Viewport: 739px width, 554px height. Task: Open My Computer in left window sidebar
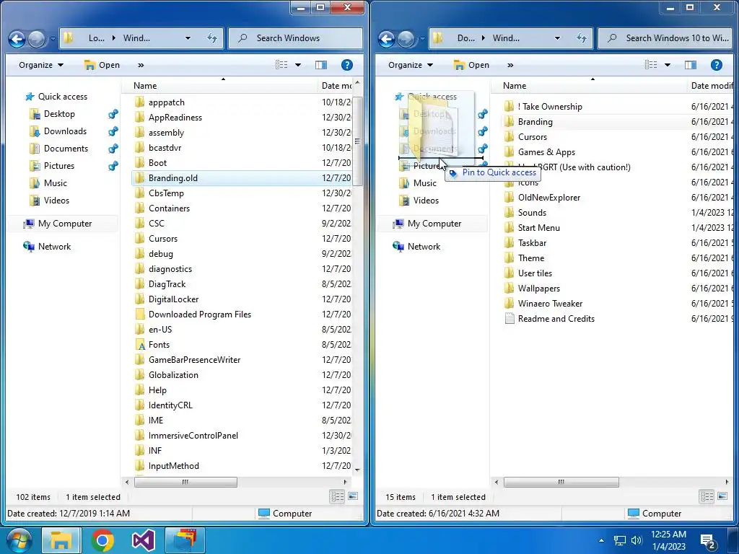click(x=64, y=224)
